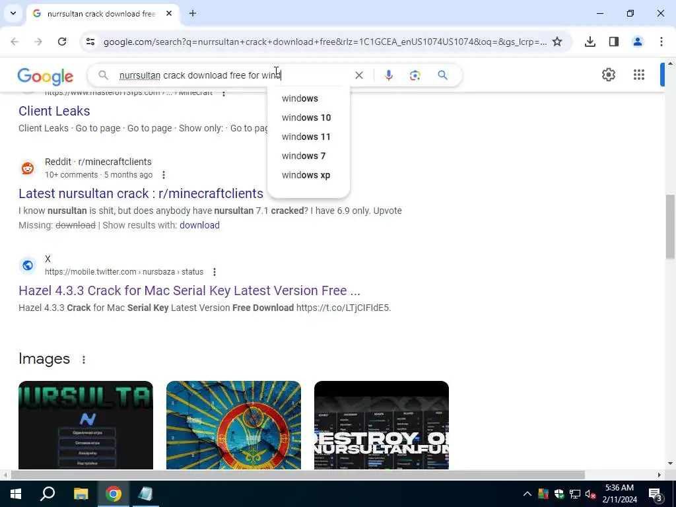The height and width of the screenshot is (507, 676).
Task: Click the "10+ comments · 5 months ago" text
Action: [x=99, y=175]
